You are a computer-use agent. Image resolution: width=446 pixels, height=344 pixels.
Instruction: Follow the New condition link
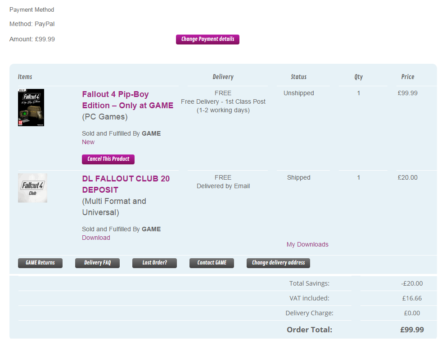[88, 142]
